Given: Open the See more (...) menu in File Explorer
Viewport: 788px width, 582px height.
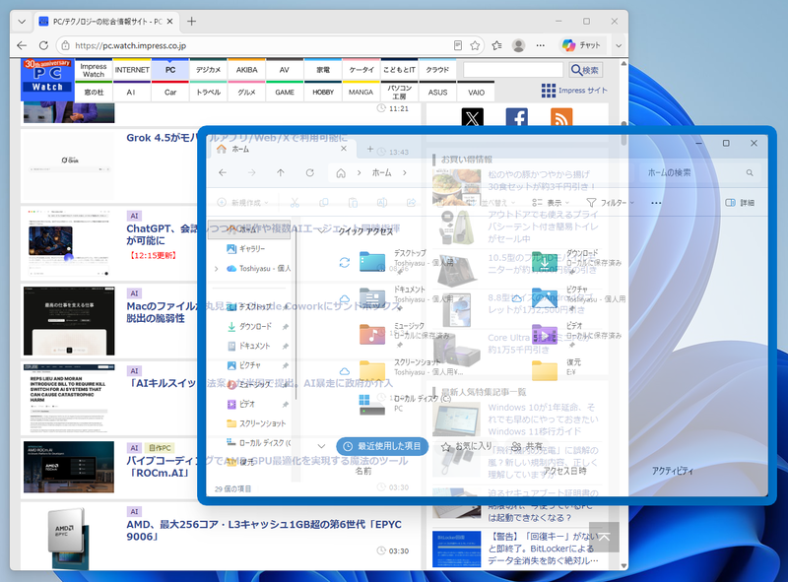Looking at the screenshot, I should 656,203.
